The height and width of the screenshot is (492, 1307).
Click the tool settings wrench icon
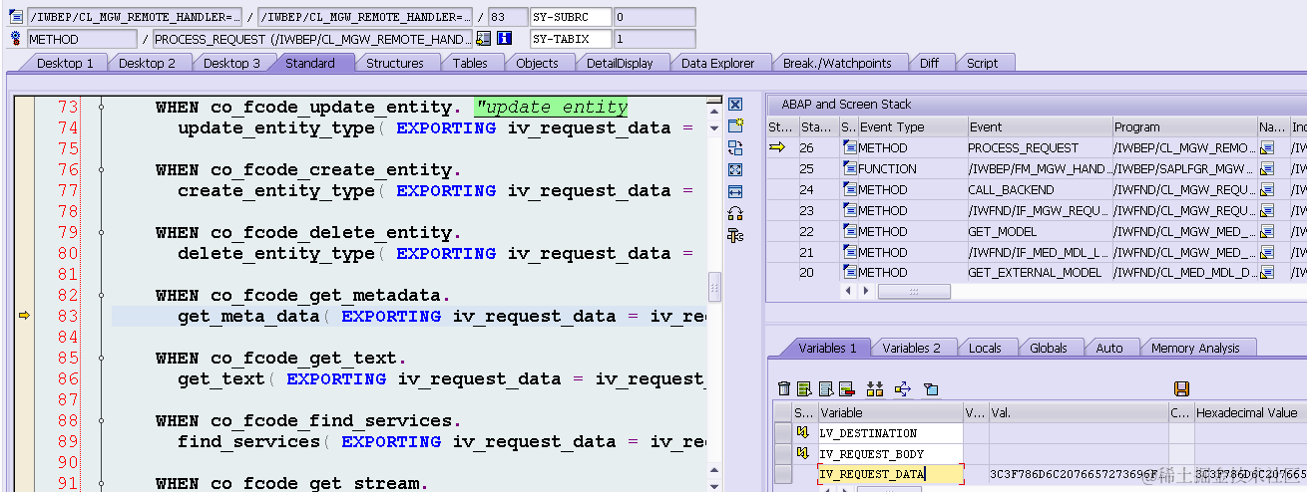tap(735, 235)
